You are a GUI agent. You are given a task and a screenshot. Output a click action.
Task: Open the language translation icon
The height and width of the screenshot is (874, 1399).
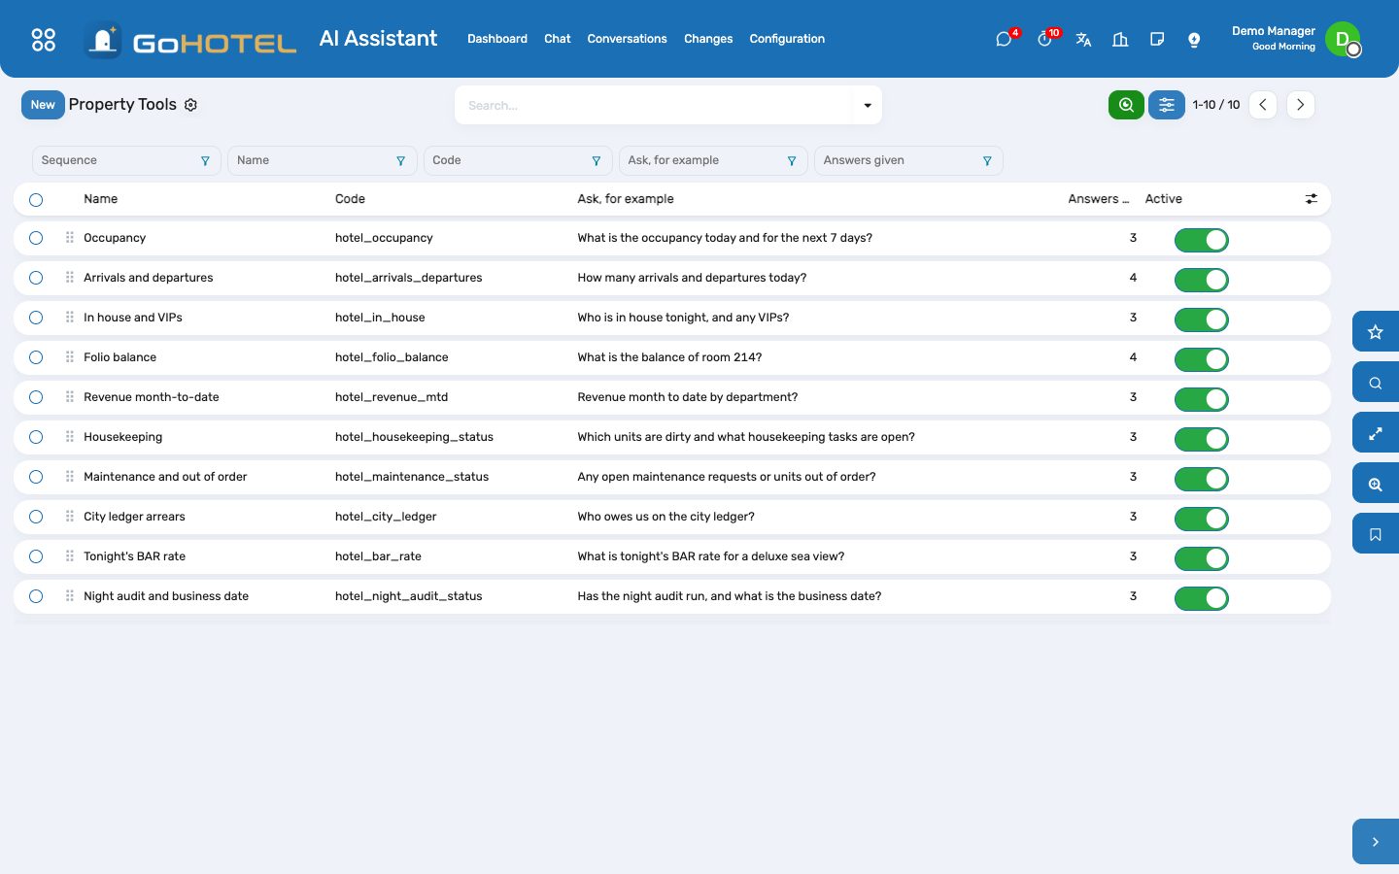[1083, 40]
